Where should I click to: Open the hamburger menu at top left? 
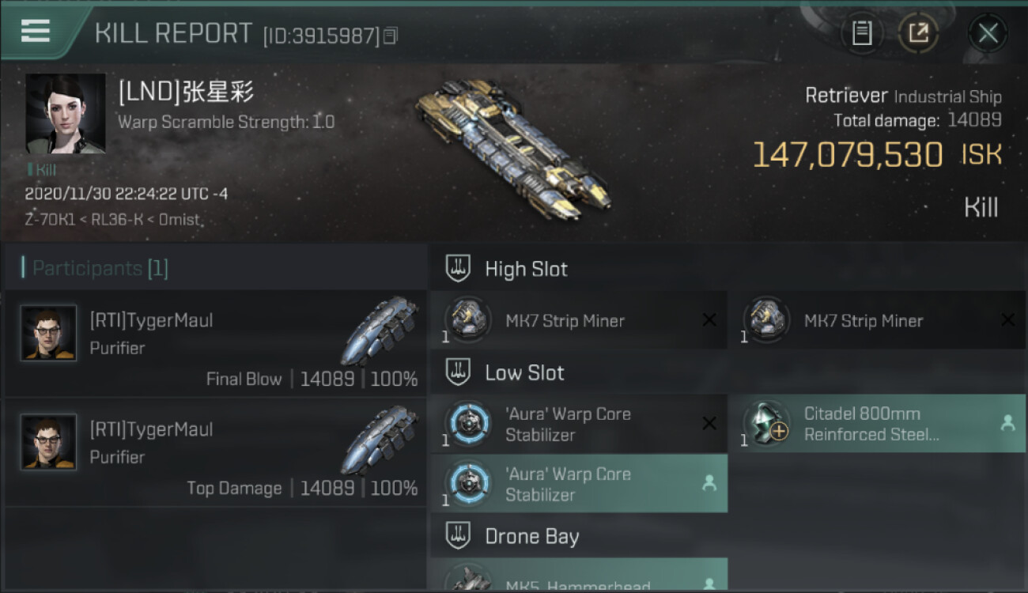tap(36, 32)
